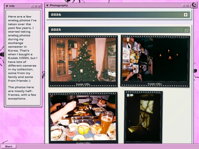
Task: Click the Kodak h35n caption under Christmas tree
Action: click(83, 84)
